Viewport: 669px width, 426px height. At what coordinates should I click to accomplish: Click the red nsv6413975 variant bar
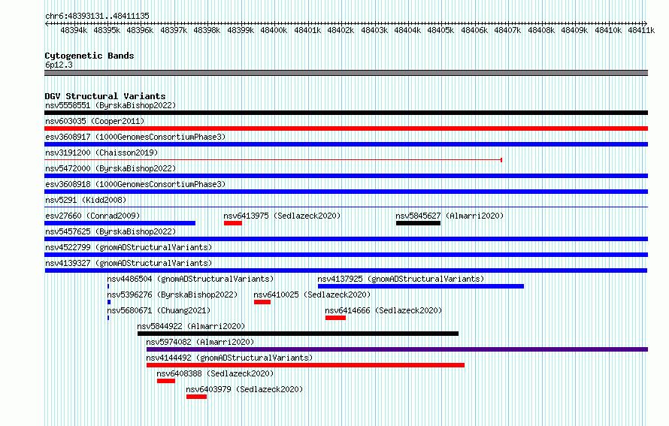tap(233, 223)
